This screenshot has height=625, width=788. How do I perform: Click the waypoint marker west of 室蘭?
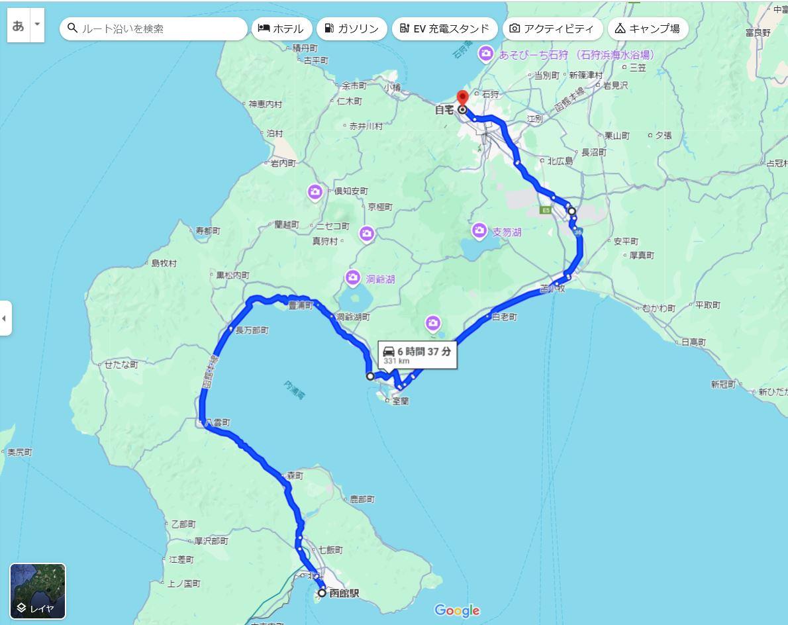(x=370, y=376)
